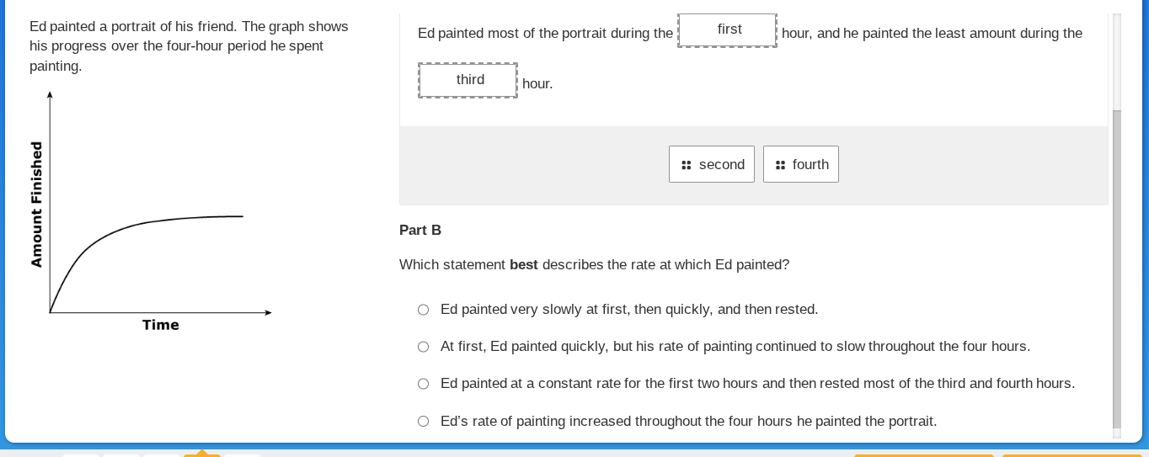Select 'Ed painted very slowly at first' option

pyautogui.click(x=424, y=310)
